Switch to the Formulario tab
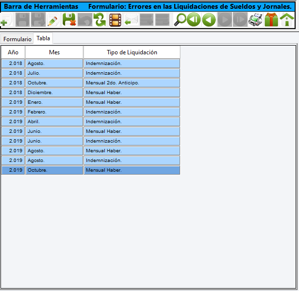Image resolution: width=299 pixels, height=291 pixels. (17, 39)
